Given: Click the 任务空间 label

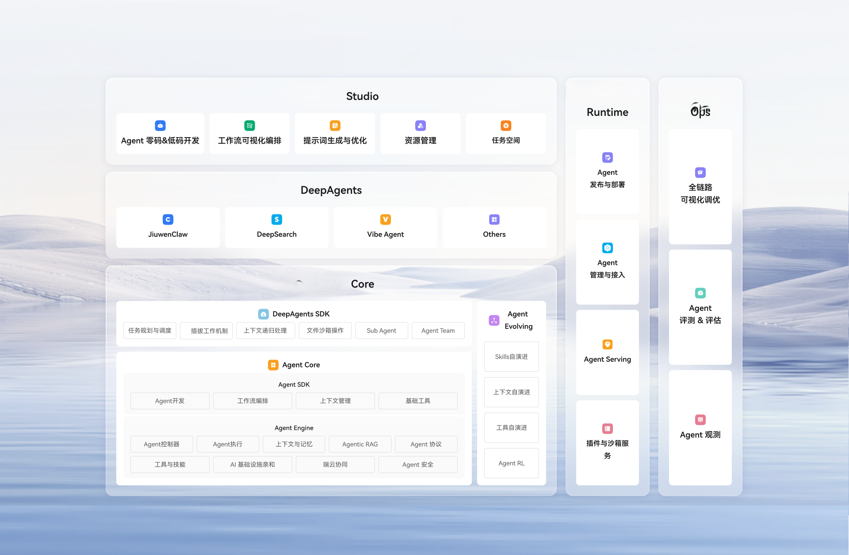Looking at the screenshot, I should 506,141.
